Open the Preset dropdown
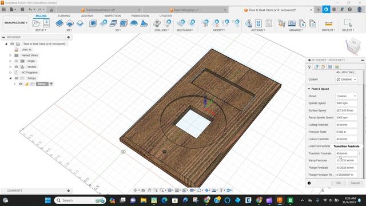This screenshot has width=366, height=206. click(346, 96)
